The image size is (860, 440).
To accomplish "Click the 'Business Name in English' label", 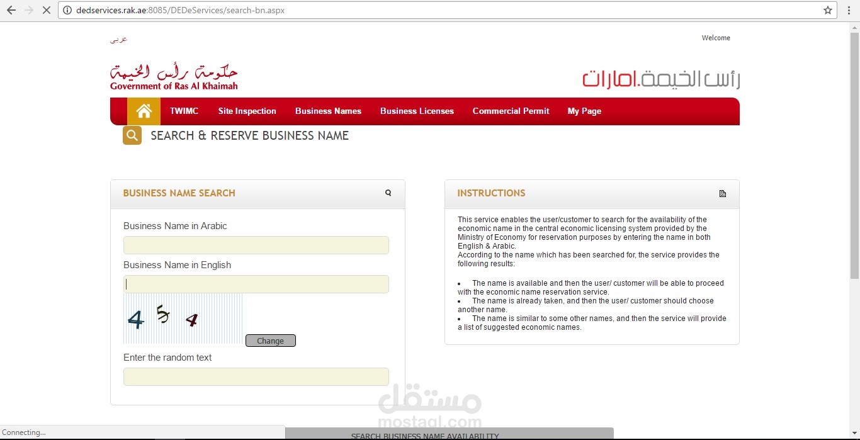I will pyautogui.click(x=177, y=265).
